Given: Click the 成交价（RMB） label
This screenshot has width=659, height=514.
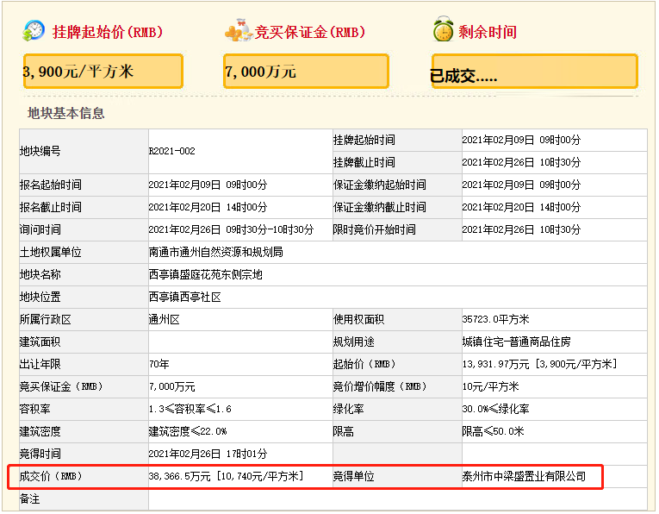Looking at the screenshot, I should 51,477.
